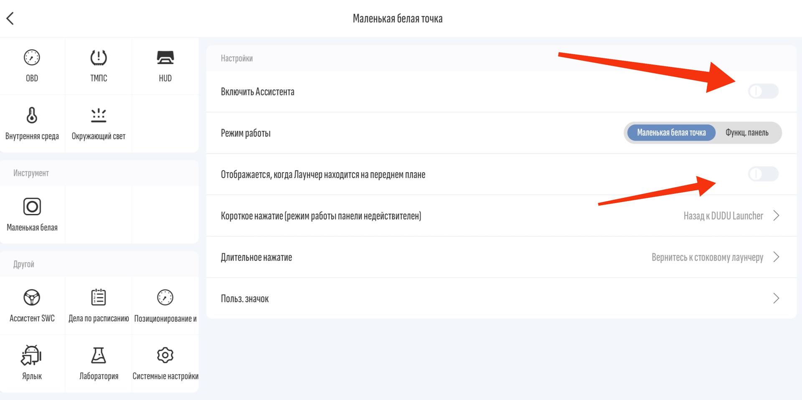The height and width of the screenshot is (400, 802).
Task: Toggle the show-when-Launcher-in-foreground switch
Action: coord(763,174)
